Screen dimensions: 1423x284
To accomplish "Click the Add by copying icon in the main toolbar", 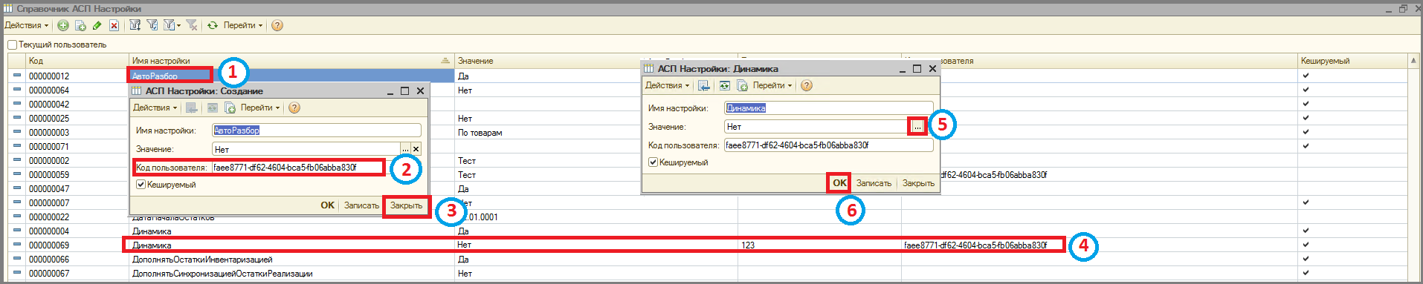I will coord(80,25).
